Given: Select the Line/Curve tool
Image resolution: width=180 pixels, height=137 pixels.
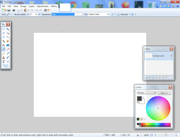Looking at the screenshot, I should pyautogui.click(x=8, y=62).
